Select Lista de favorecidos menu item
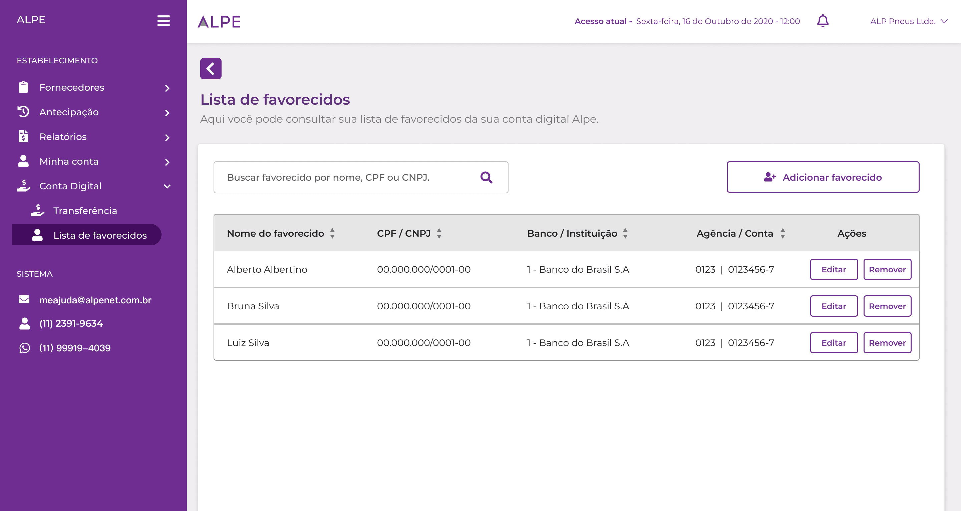The height and width of the screenshot is (511, 961). coord(100,235)
